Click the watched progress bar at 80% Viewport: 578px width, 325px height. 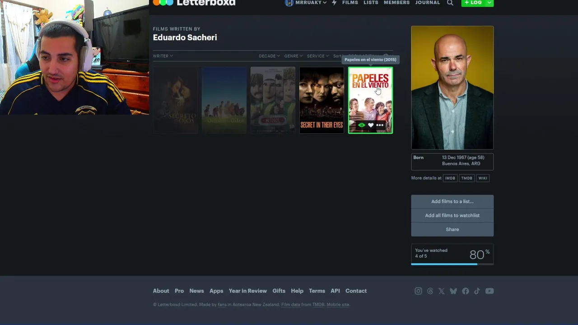(x=452, y=264)
